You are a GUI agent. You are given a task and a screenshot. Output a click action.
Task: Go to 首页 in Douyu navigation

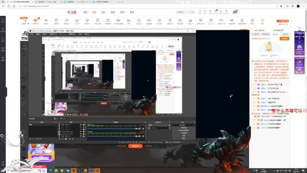click(x=86, y=12)
